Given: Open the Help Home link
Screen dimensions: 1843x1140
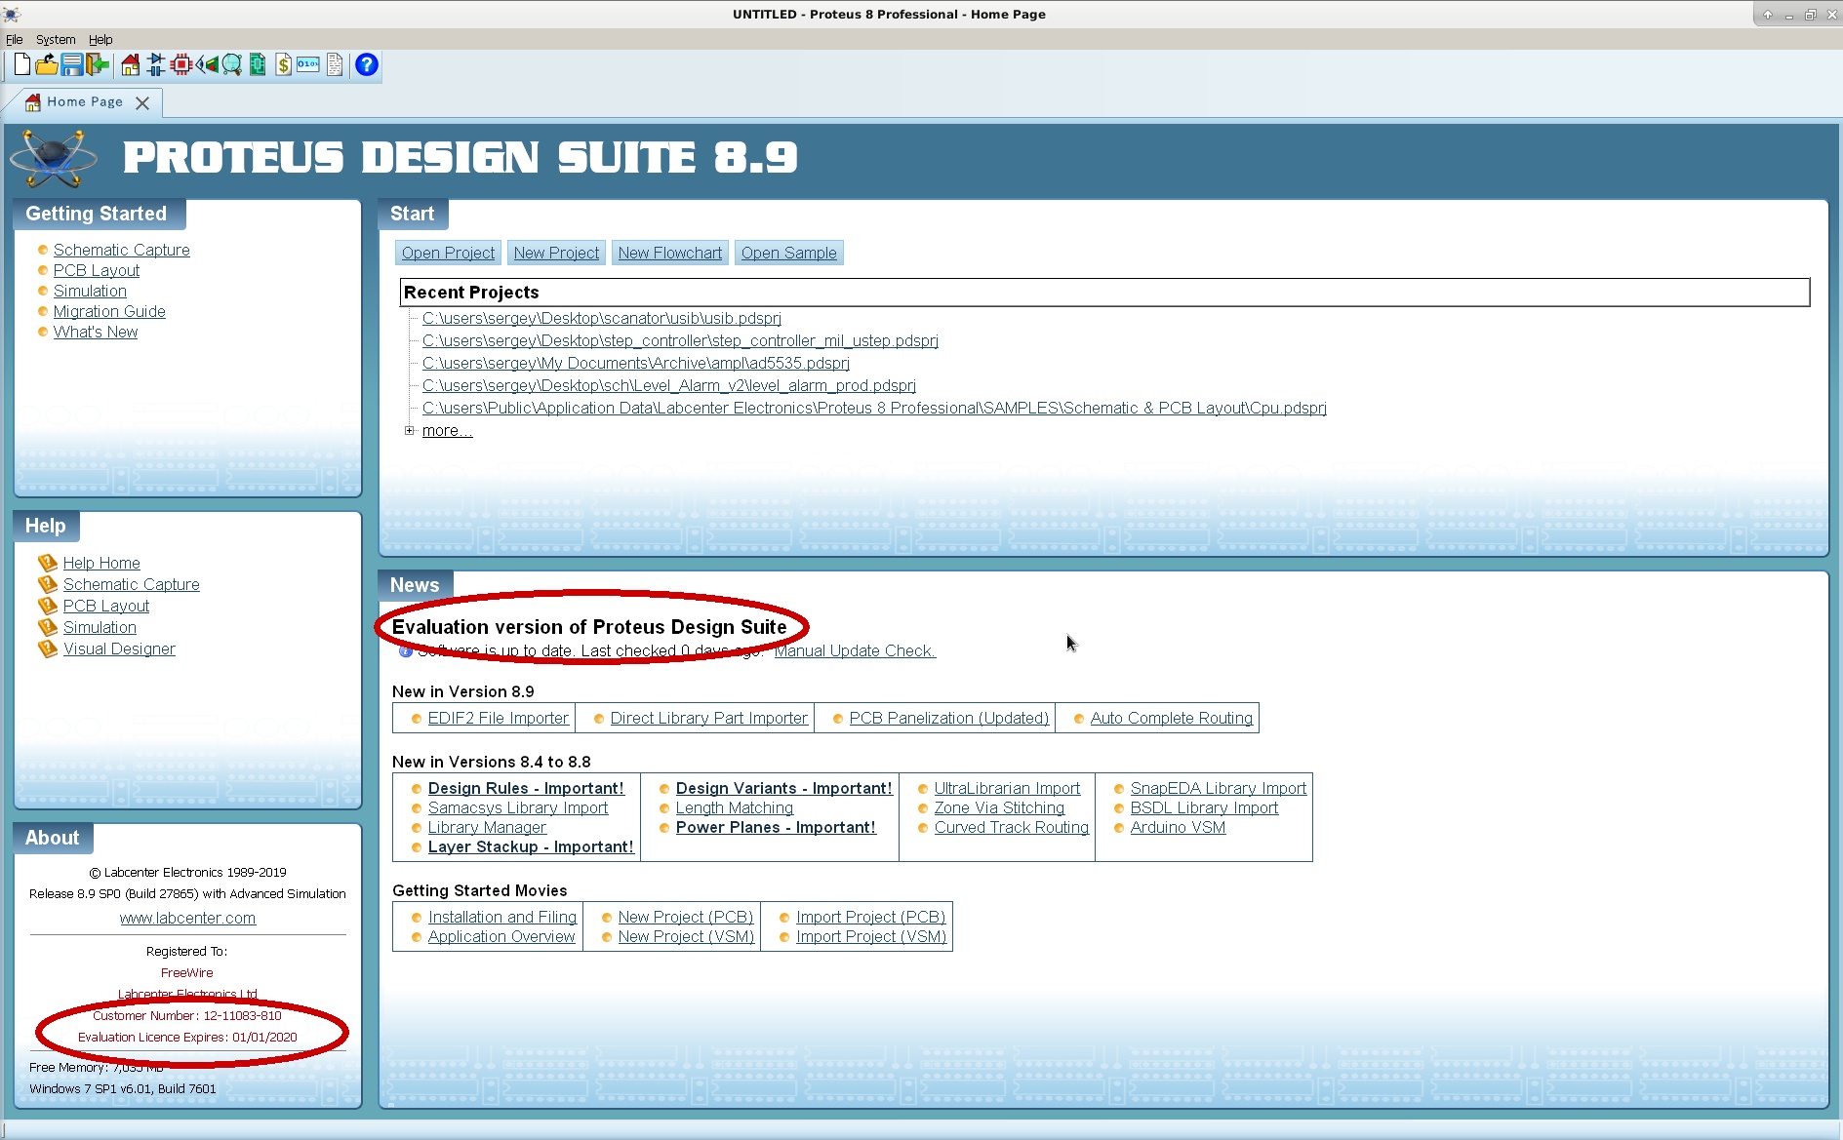Looking at the screenshot, I should (x=101, y=563).
